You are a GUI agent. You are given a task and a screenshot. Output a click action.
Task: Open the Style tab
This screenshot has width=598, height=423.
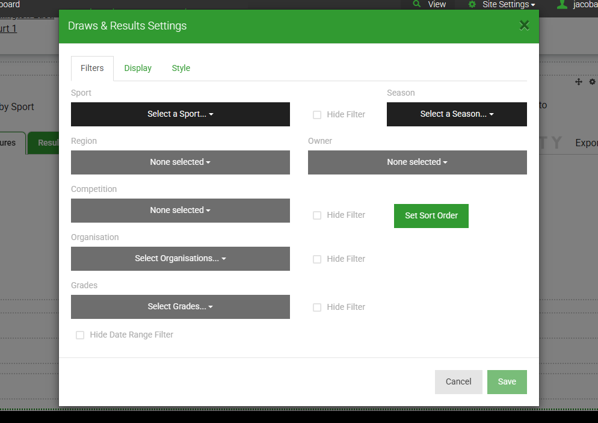[x=181, y=68]
